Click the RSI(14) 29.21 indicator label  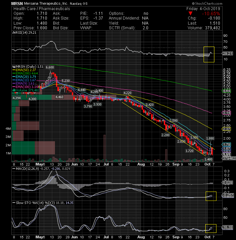[25, 33]
